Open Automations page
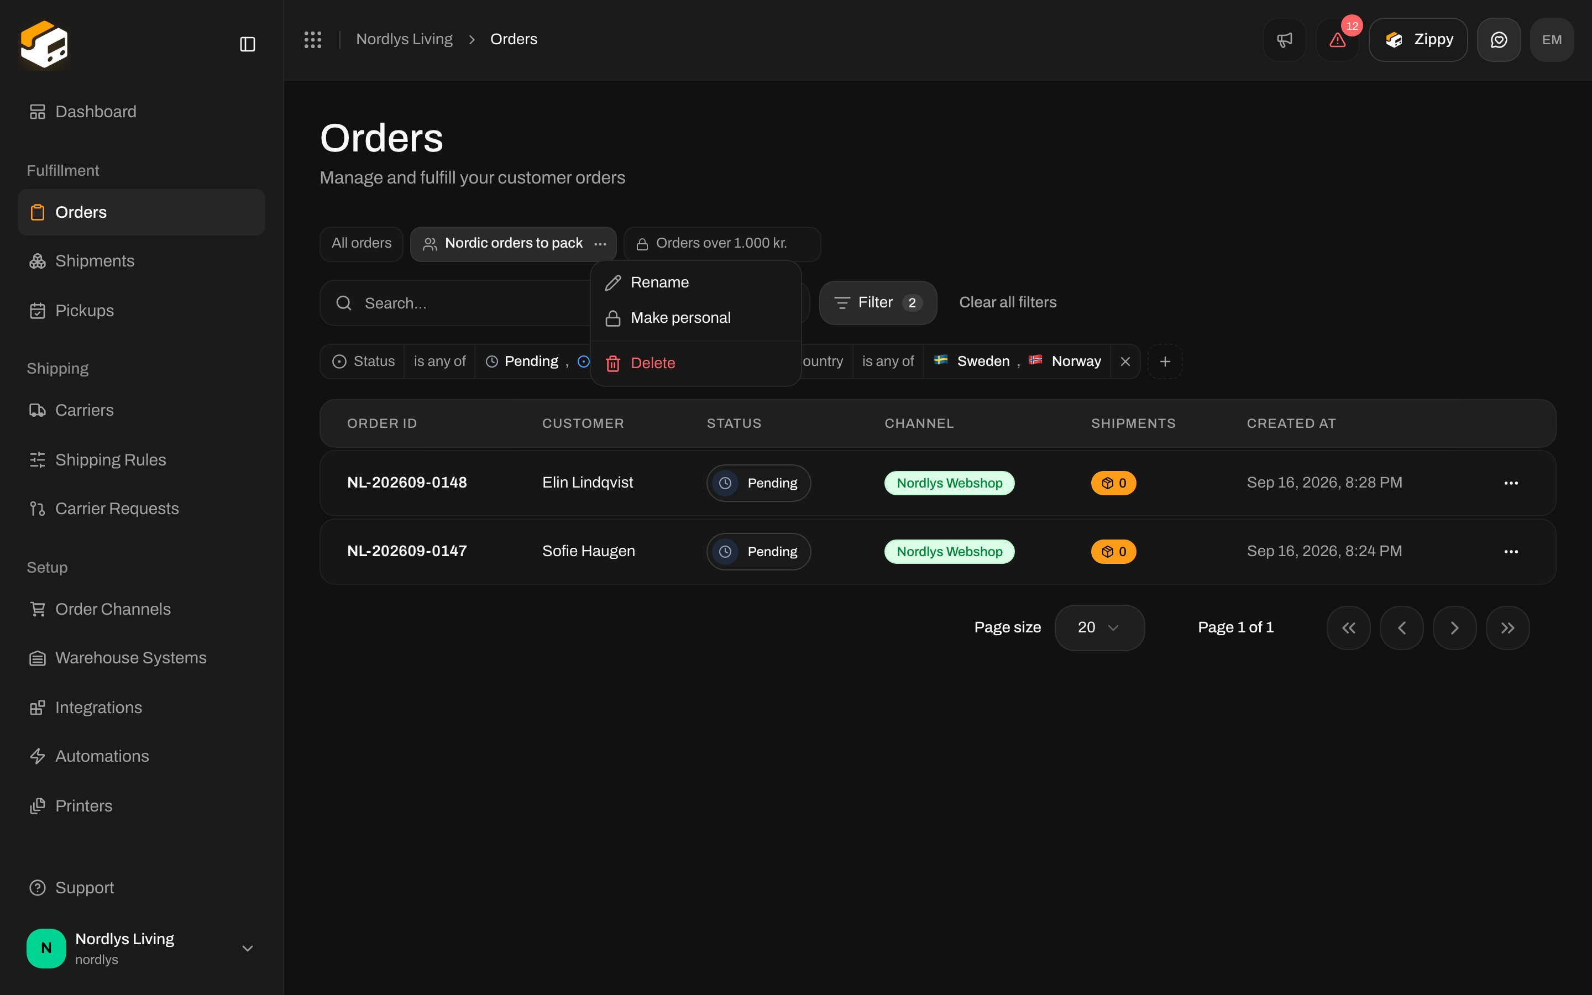Image resolution: width=1592 pixels, height=995 pixels. click(142, 756)
